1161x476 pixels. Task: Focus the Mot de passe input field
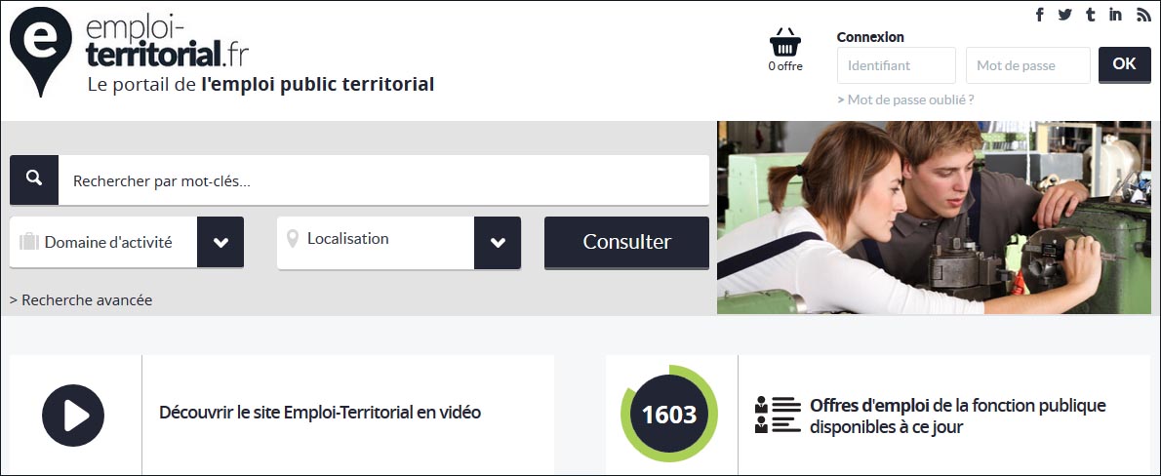(x=1028, y=65)
